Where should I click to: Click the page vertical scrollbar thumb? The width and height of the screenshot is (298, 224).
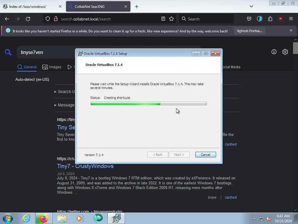pyautogui.click(x=295, y=48)
